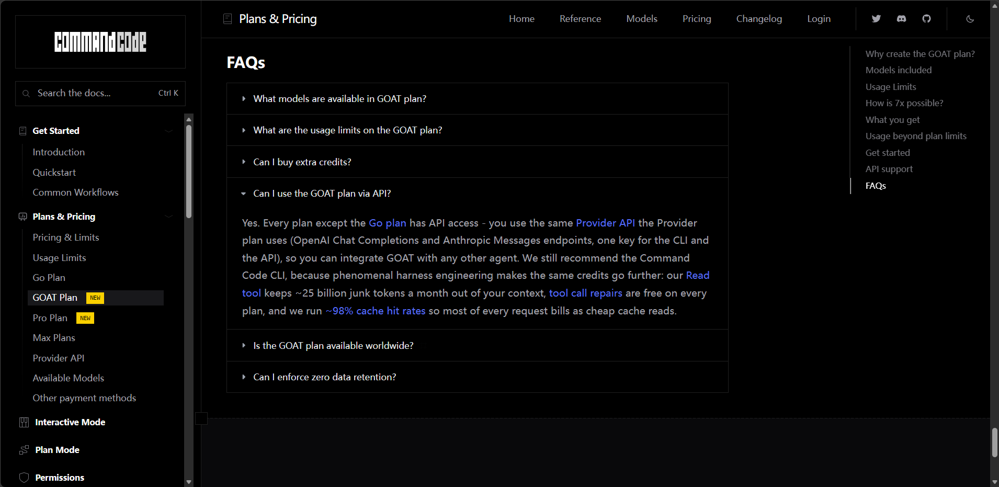This screenshot has height=487, width=999.
Task: Click the sidebar scrollbar down arrow
Action: coord(189,482)
